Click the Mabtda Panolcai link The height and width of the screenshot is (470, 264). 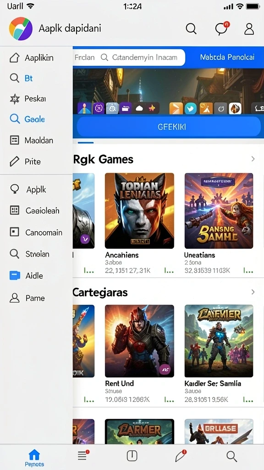tap(227, 57)
